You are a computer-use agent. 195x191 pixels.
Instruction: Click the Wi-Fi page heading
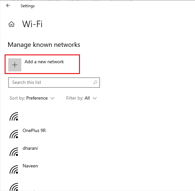[32, 24]
